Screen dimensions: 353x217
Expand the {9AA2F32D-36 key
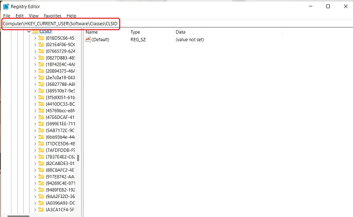point(35,196)
